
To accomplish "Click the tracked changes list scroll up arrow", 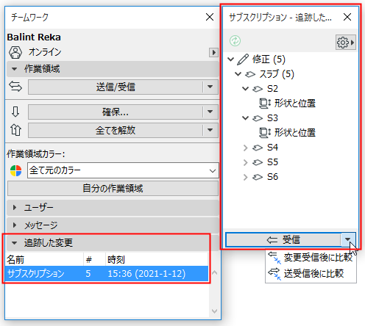I will (x=214, y=272).
